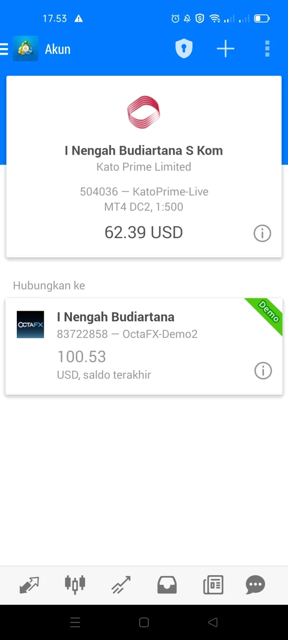Open the Chat messages tab icon
Screen dimensions: 288x640
click(x=255, y=585)
